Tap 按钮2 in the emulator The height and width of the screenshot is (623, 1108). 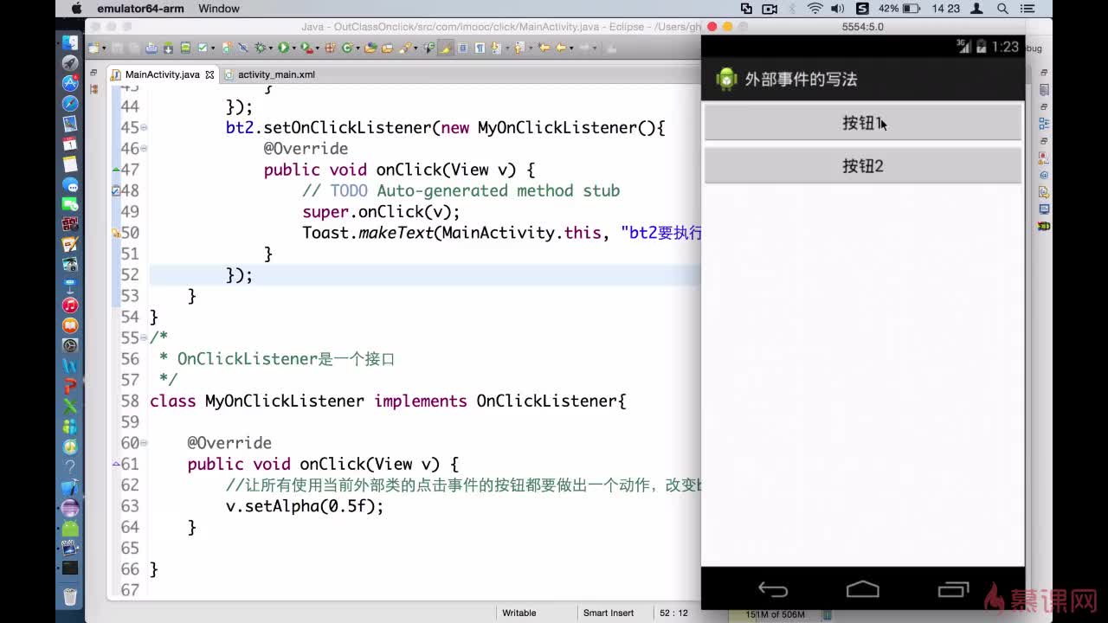(863, 166)
